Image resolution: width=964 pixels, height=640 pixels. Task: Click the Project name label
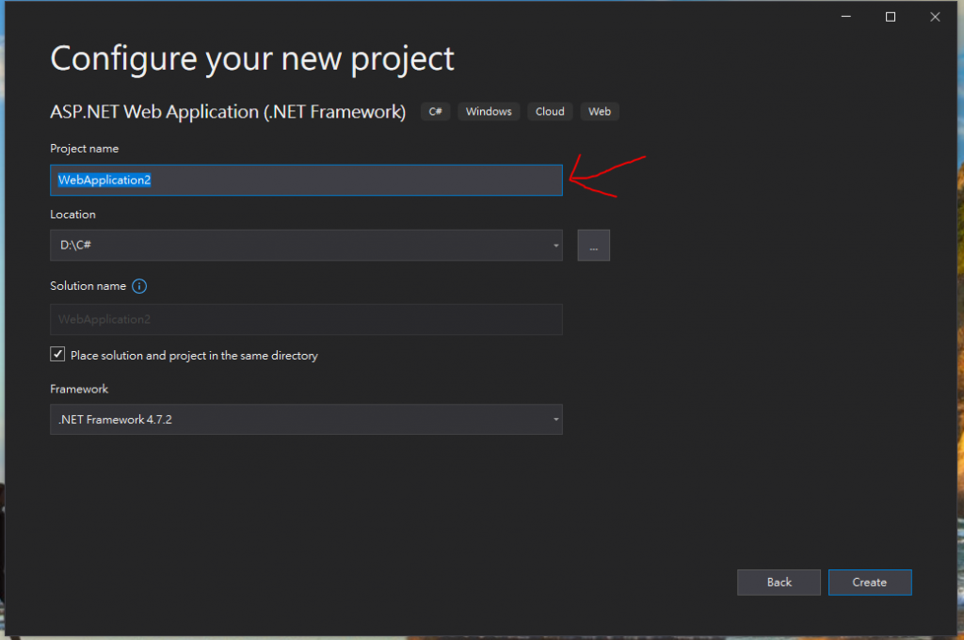[x=84, y=149]
